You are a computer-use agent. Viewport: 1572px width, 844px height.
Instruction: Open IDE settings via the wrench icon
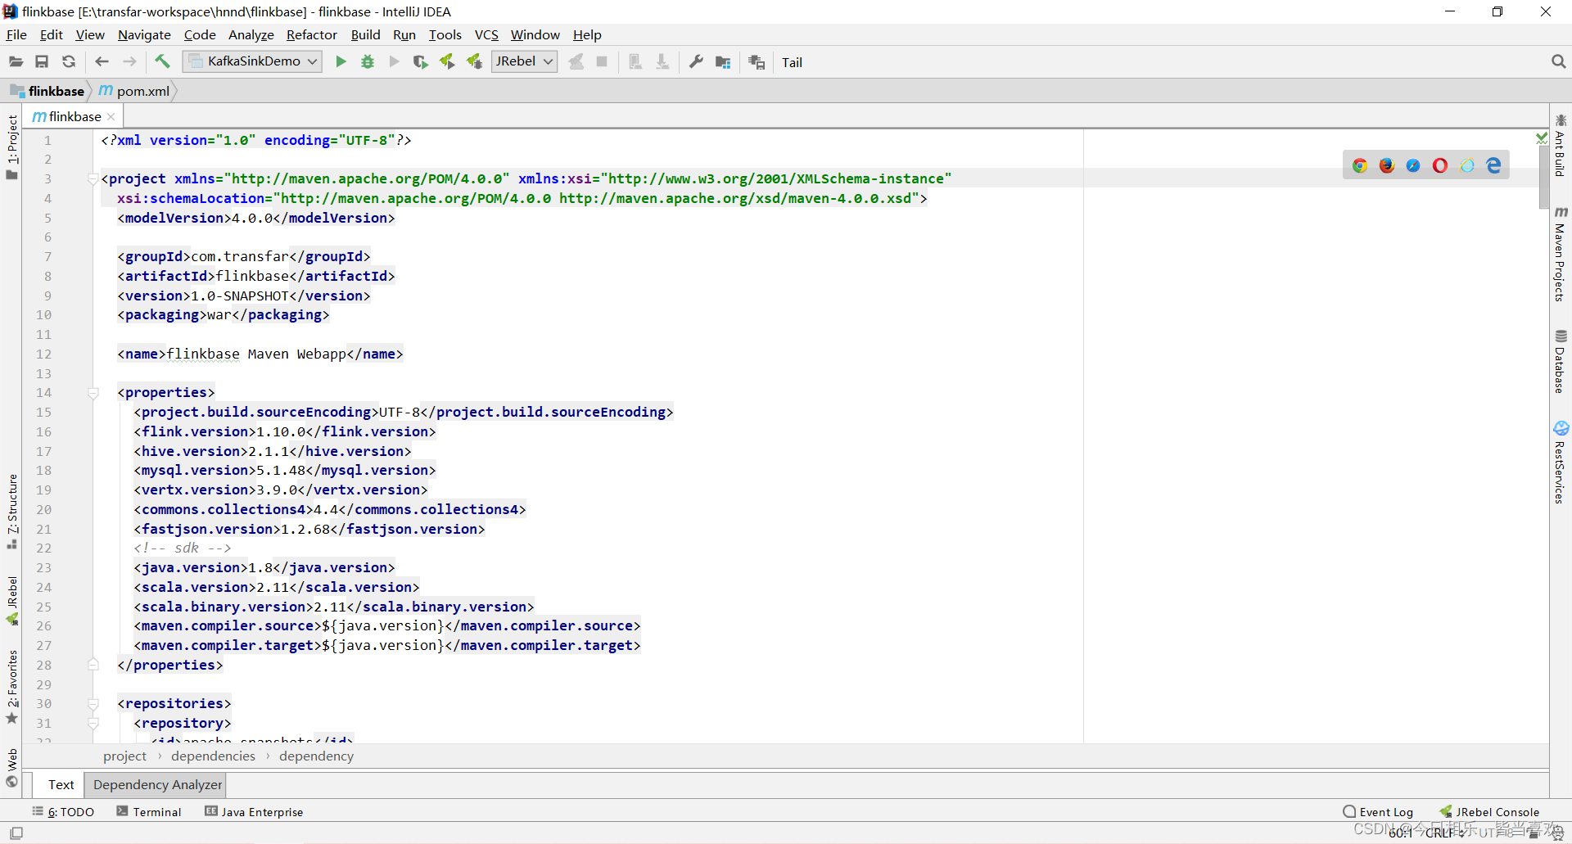click(695, 61)
